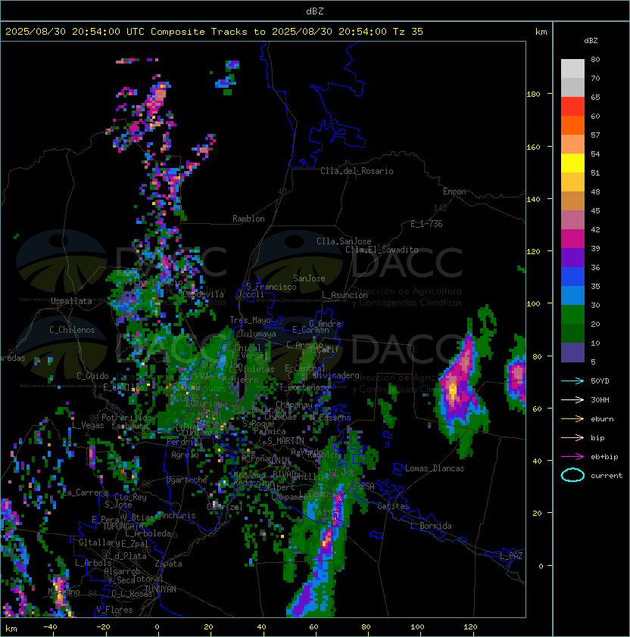Select the dark orange 60 dBZ swatch
Viewport: 630px width, 637px height.
(572, 125)
